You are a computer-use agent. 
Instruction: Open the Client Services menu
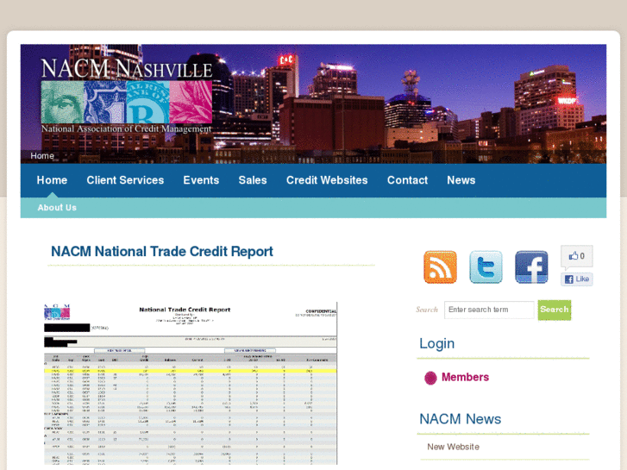[x=125, y=180]
